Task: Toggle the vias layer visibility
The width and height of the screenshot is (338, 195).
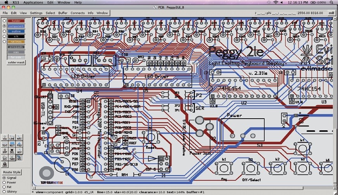Action: tap(16, 52)
